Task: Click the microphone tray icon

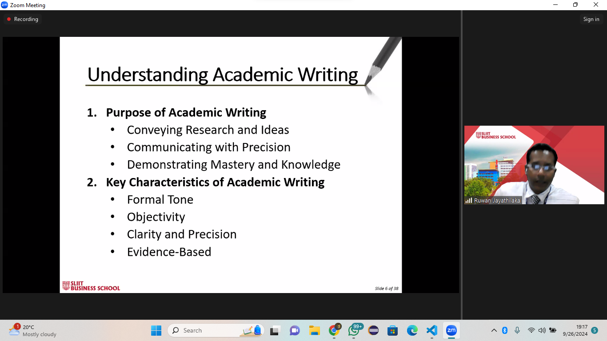Action: [x=517, y=330]
